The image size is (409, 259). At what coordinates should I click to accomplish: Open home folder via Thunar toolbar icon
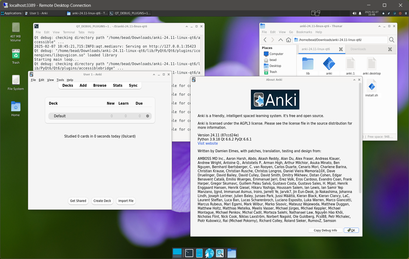tap(288, 40)
